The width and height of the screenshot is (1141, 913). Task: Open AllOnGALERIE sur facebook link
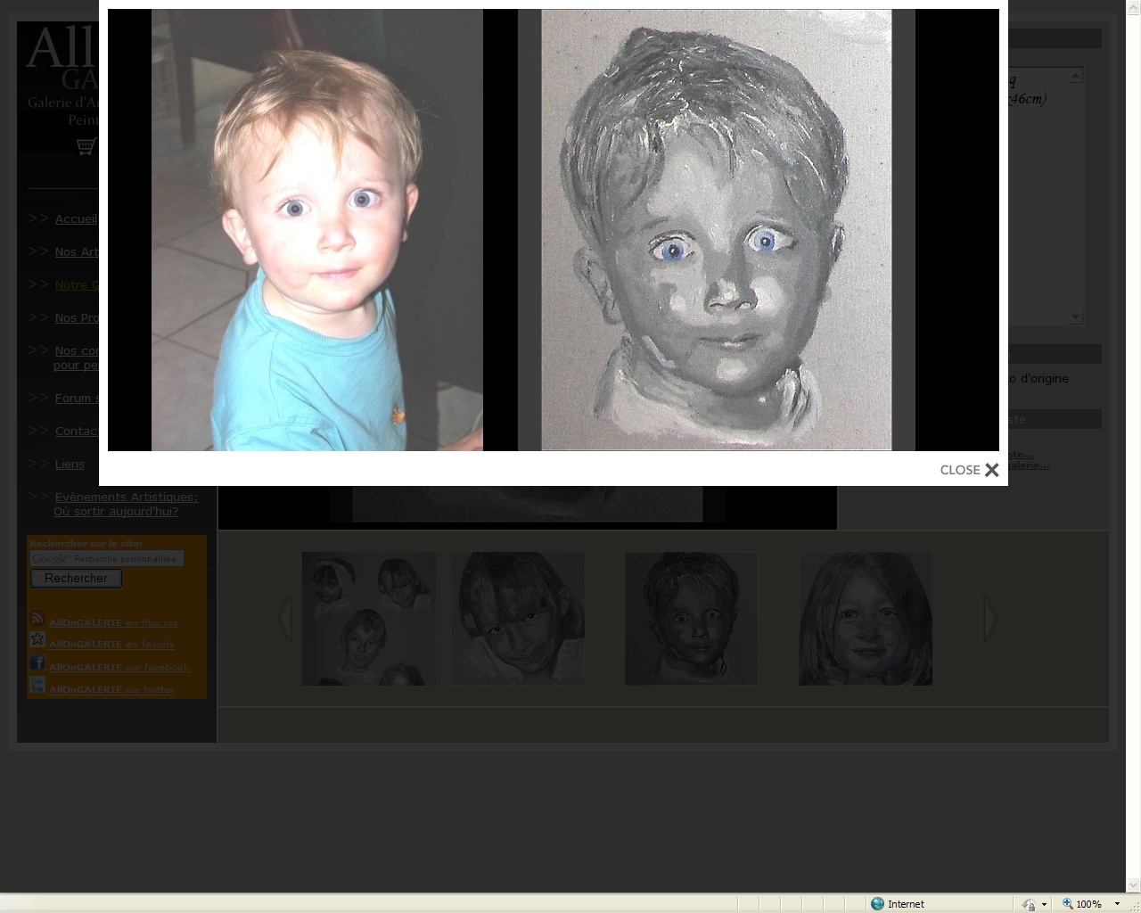click(x=119, y=667)
